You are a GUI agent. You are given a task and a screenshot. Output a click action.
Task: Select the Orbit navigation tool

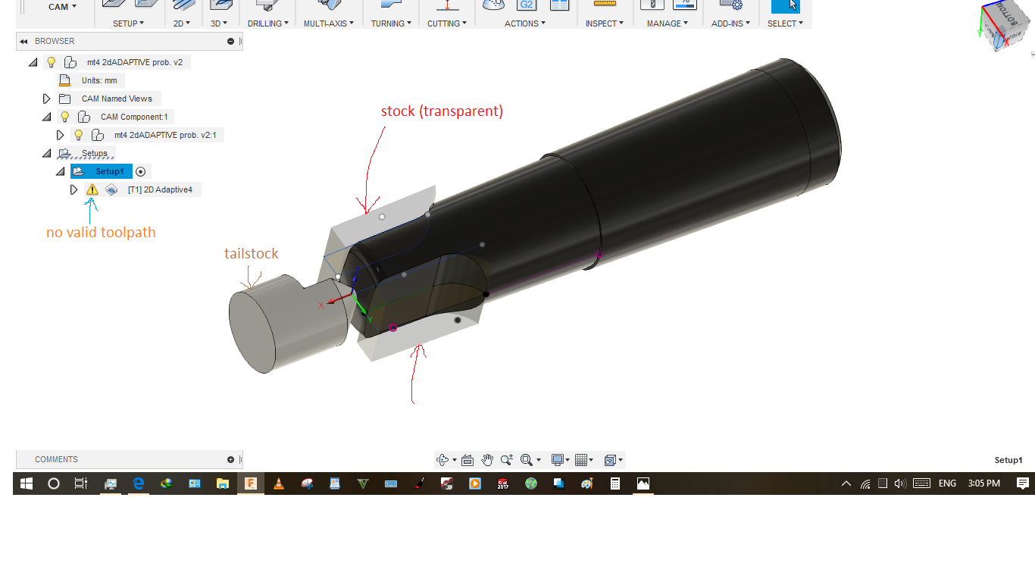coord(443,460)
